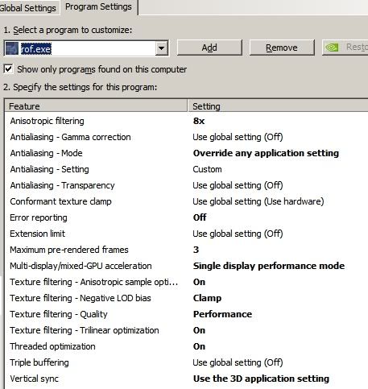The height and width of the screenshot is (389, 368).
Task: Click the pre-rendered frames value 3
Action: [196, 250]
